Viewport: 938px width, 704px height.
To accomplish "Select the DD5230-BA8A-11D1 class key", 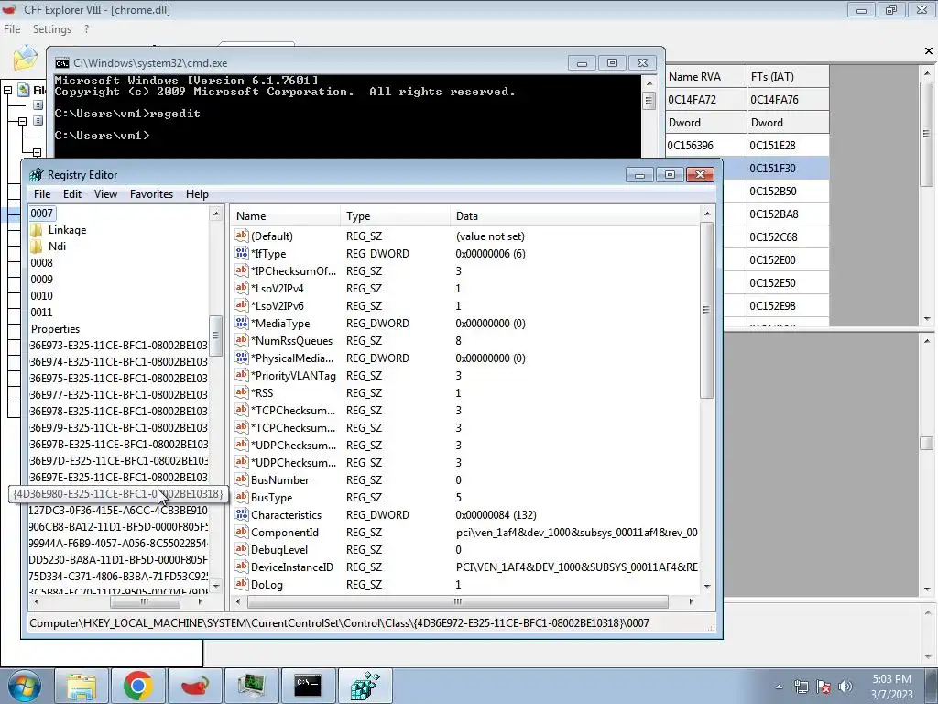I will 118,560.
